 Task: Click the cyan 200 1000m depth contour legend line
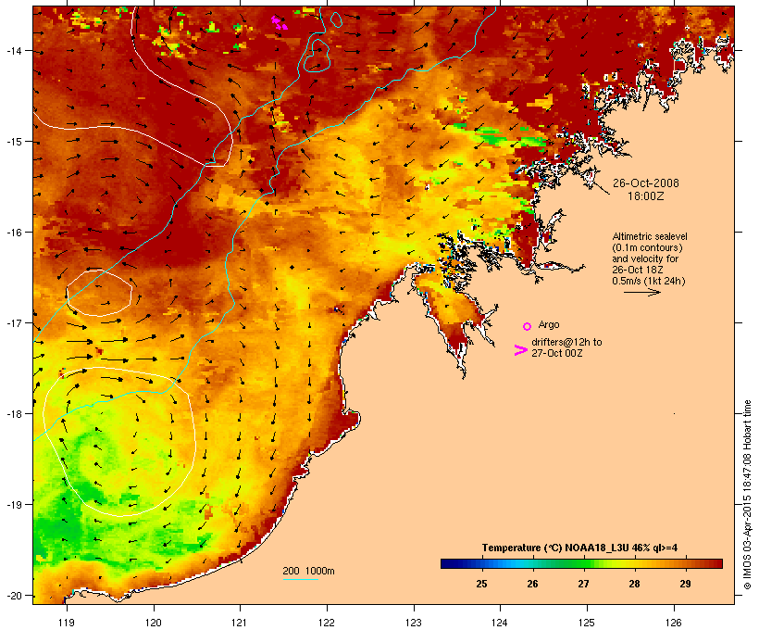pyautogui.click(x=301, y=579)
